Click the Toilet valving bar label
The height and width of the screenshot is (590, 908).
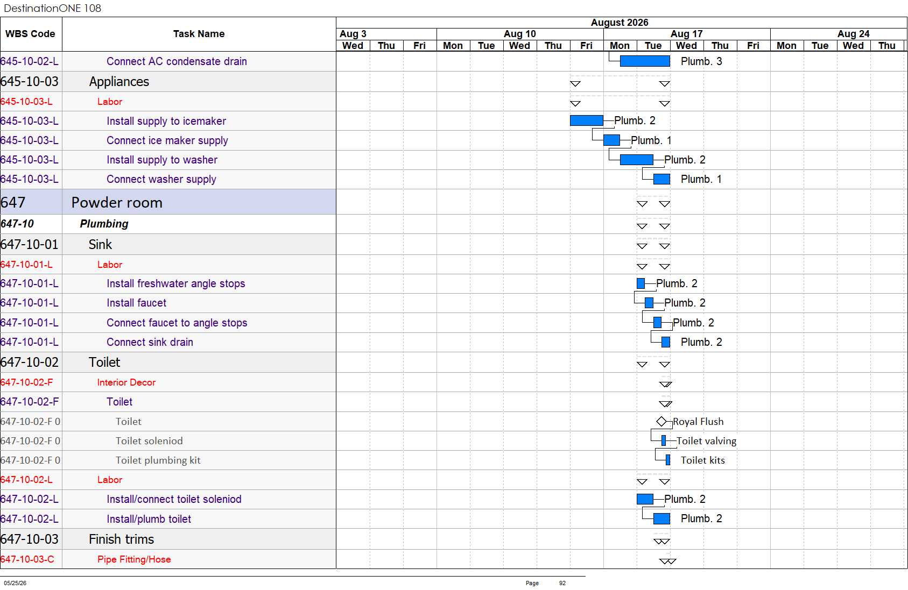[x=706, y=440]
